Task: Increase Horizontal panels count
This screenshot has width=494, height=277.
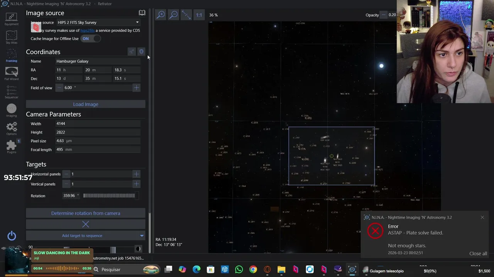Action: (x=136, y=174)
